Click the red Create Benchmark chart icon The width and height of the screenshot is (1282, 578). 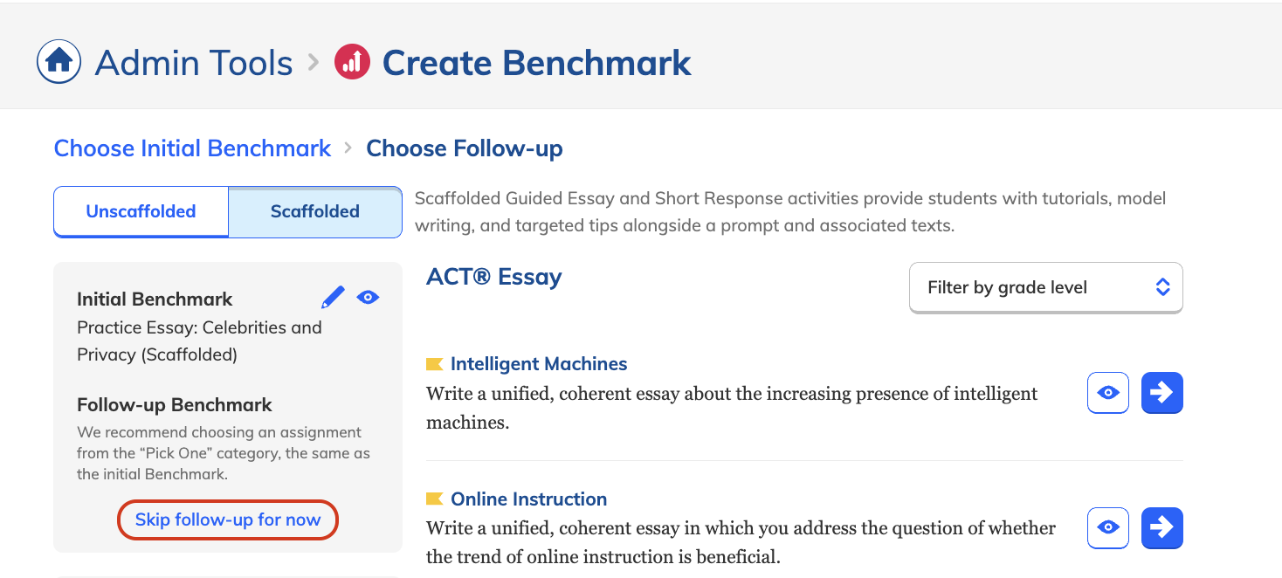(353, 62)
